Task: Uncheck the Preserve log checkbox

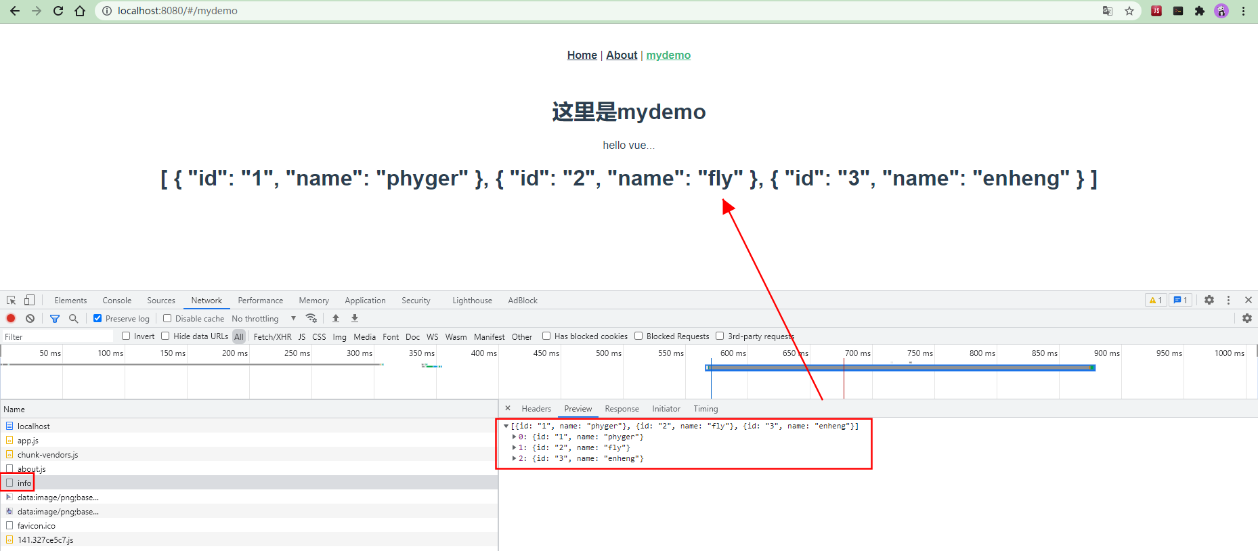Action: (x=97, y=318)
